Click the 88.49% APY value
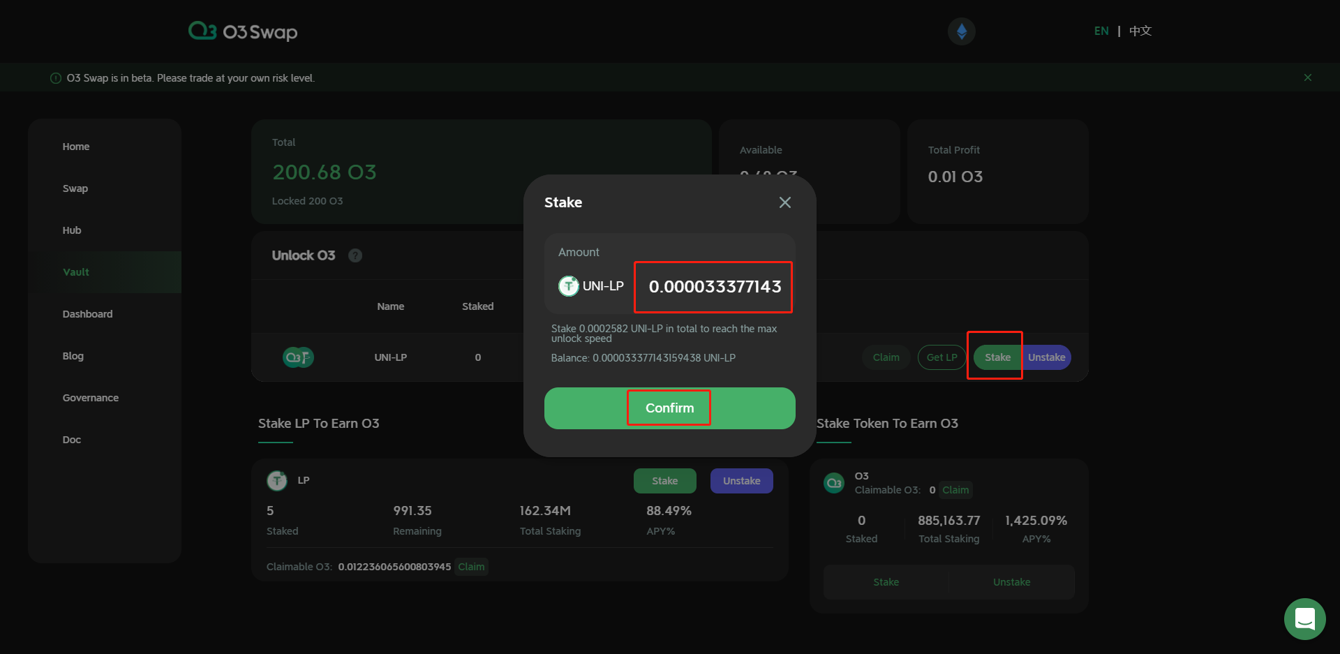This screenshot has width=1340, height=654. tap(669, 511)
